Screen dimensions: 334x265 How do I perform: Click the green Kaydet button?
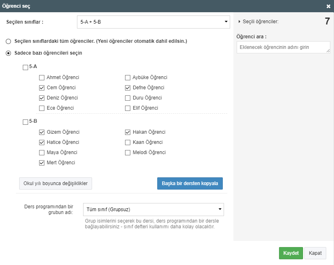(291, 253)
